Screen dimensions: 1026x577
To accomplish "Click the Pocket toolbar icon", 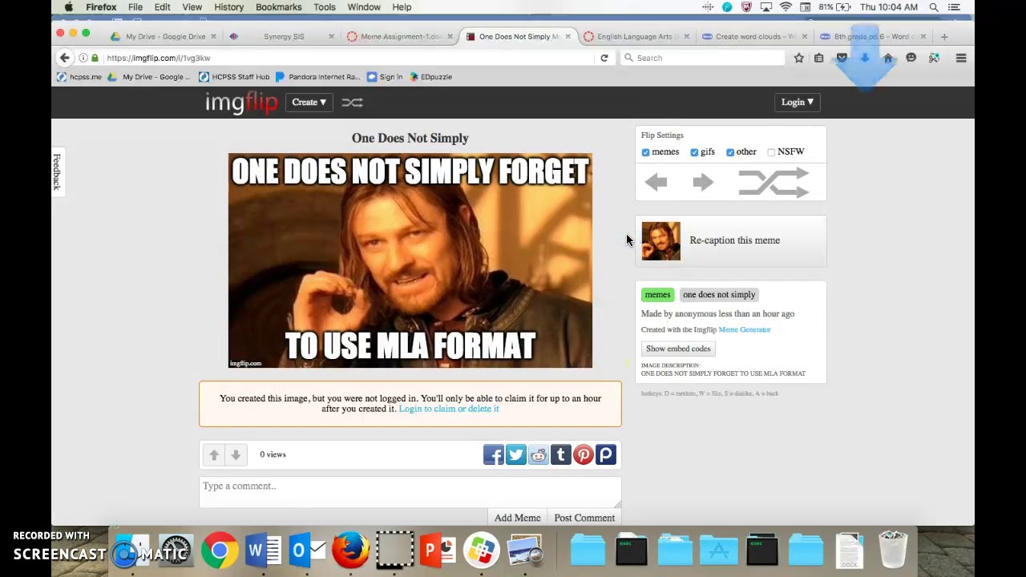I will [x=842, y=58].
